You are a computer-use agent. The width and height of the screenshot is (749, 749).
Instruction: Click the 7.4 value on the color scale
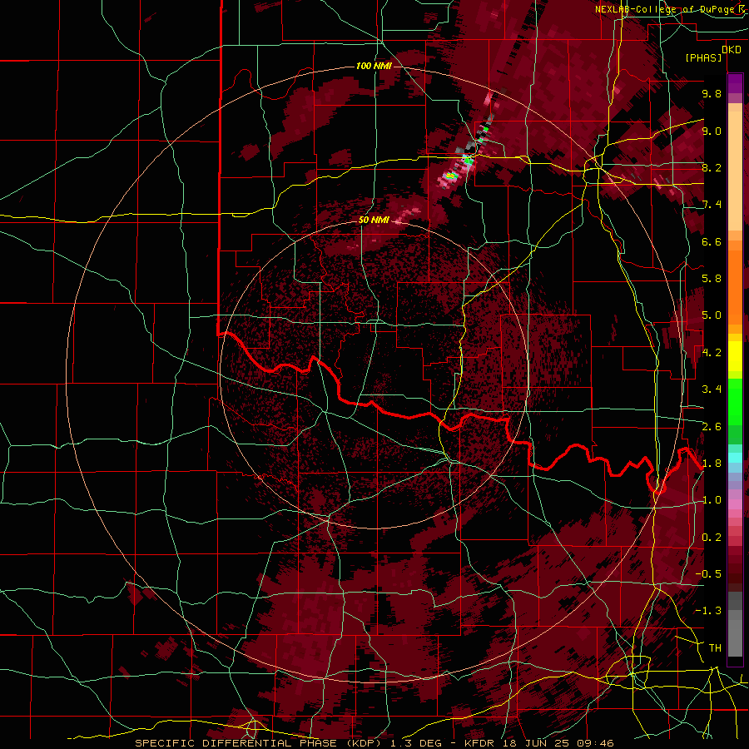(712, 205)
